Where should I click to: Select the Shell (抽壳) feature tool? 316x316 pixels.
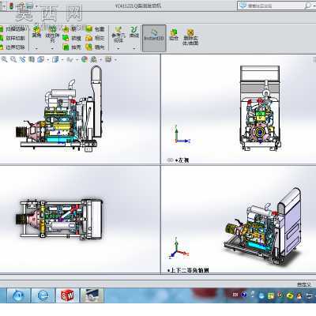click(72, 47)
